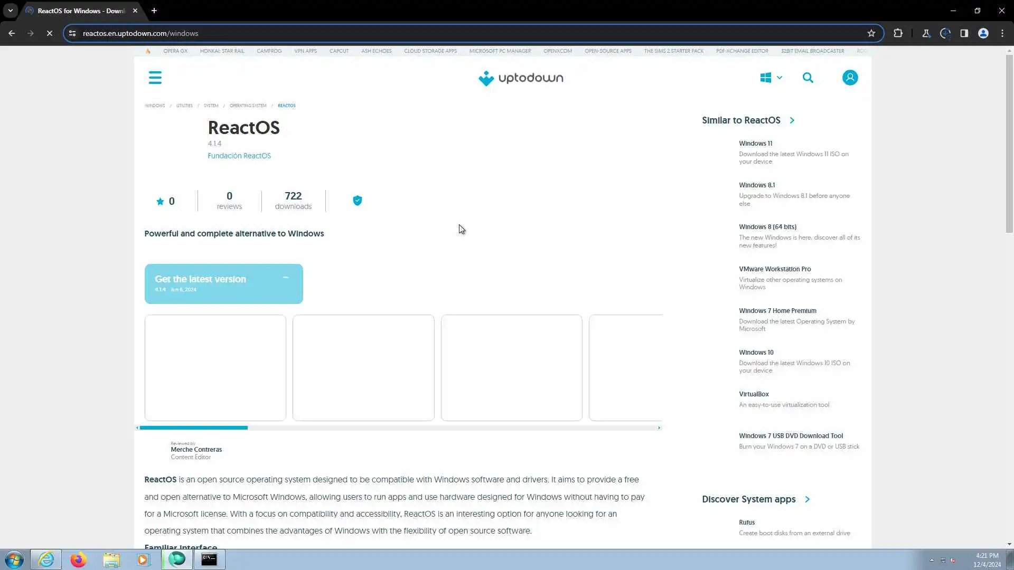
Task: Open the Chrome extensions puzzle icon
Action: (898, 33)
